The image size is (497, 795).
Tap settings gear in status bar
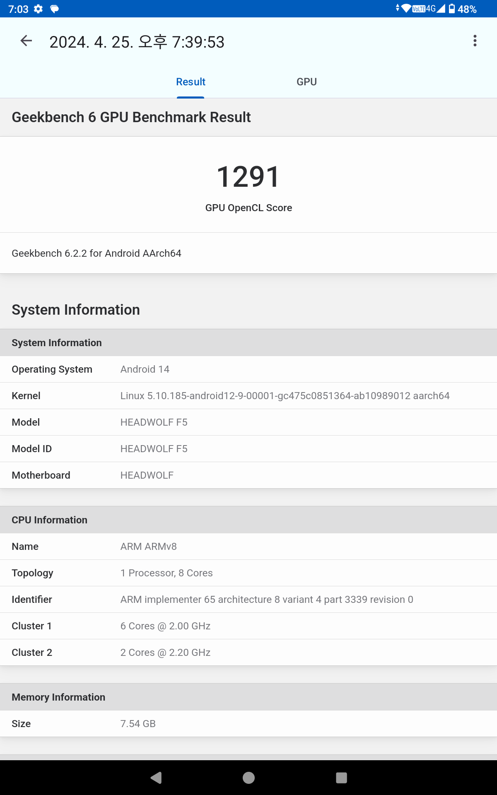coord(38,9)
